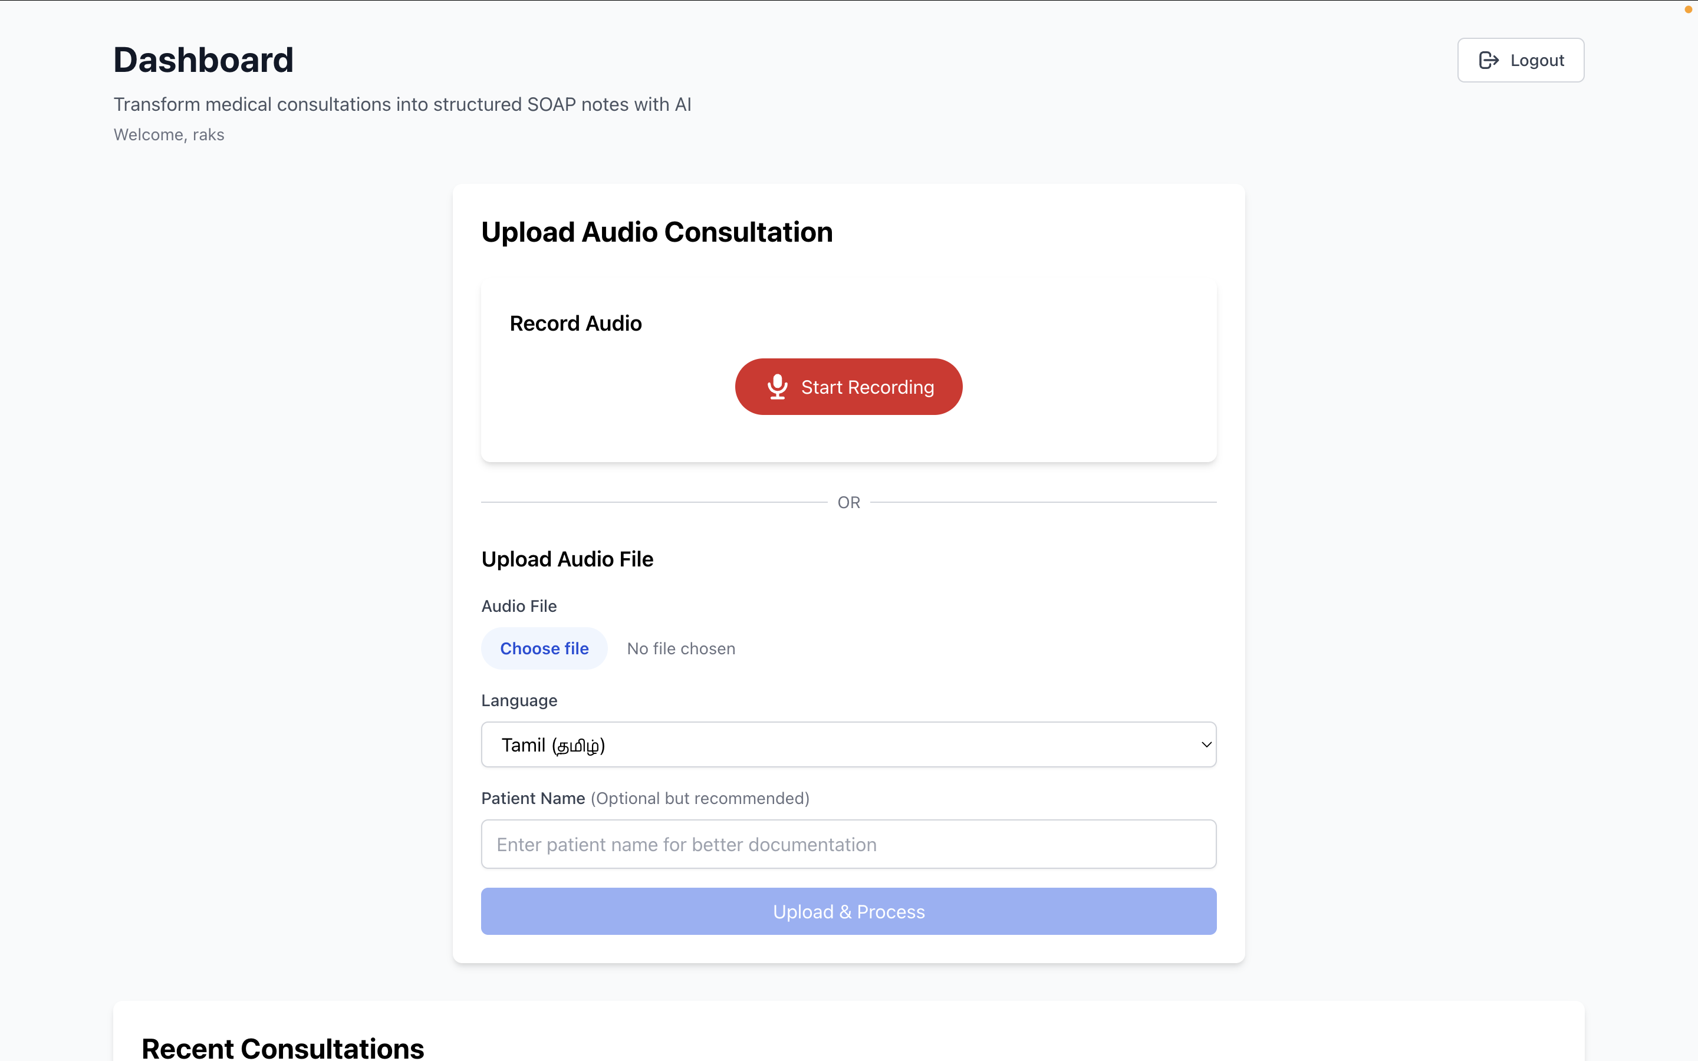Select the Dashboard page heading
This screenshot has width=1698, height=1061.
point(203,60)
